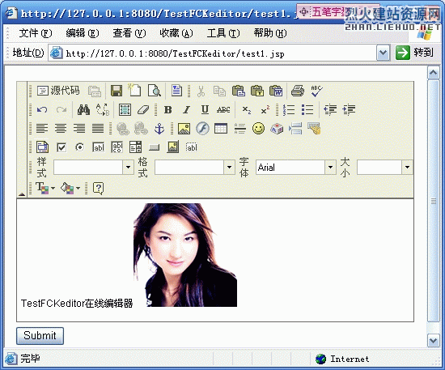Open the Find binoculars tool
Image resolution: width=445 pixels, height=370 pixels.
[83, 109]
